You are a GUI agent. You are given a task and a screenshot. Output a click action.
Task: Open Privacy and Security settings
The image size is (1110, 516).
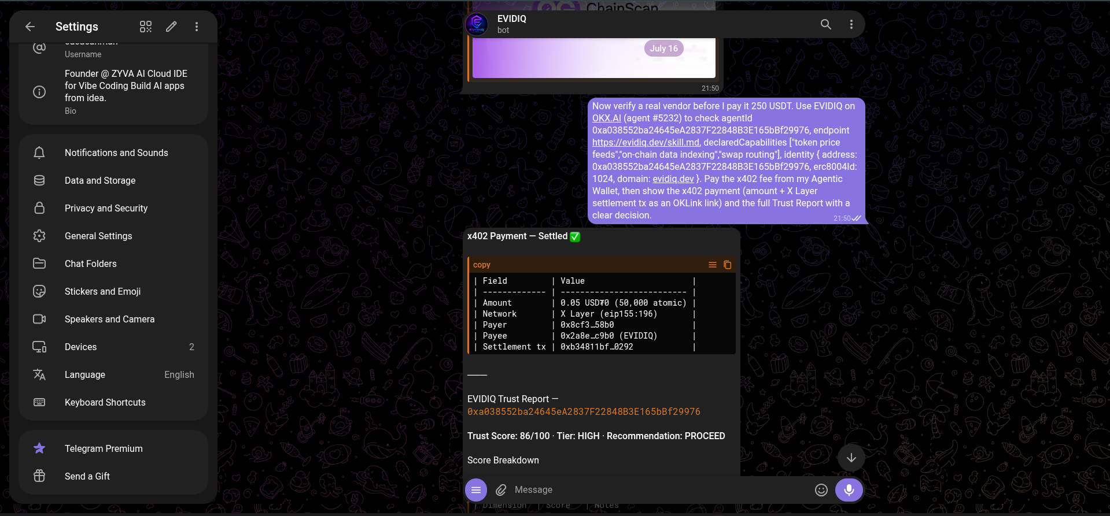tap(113, 208)
